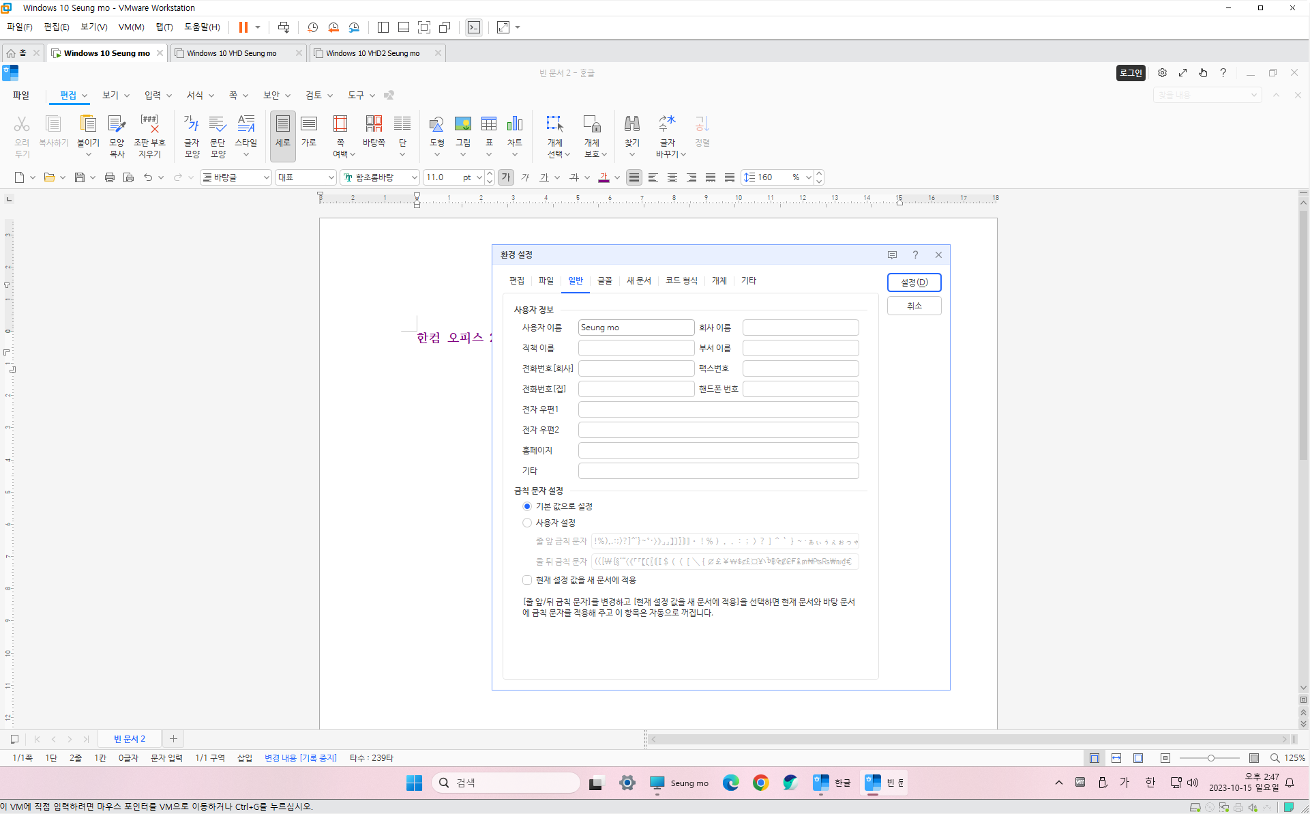Click the 표 (table) icon in ribbon
Image resolution: width=1310 pixels, height=814 pixels.
click(488, 131)
